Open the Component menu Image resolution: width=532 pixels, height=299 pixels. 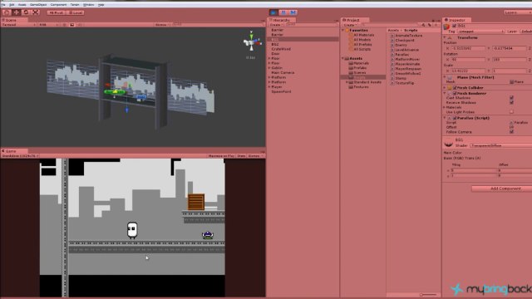58,5
